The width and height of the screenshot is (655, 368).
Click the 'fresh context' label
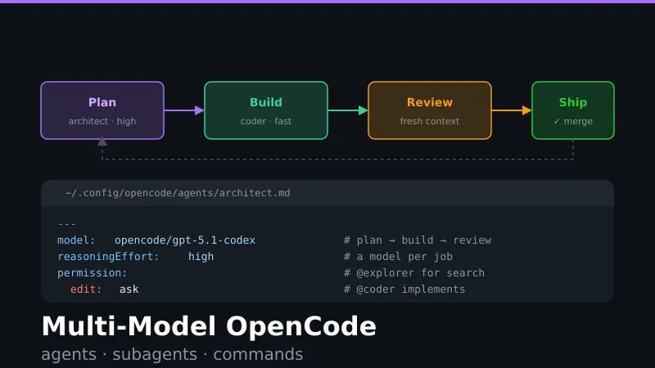click(x=430, y=121)
